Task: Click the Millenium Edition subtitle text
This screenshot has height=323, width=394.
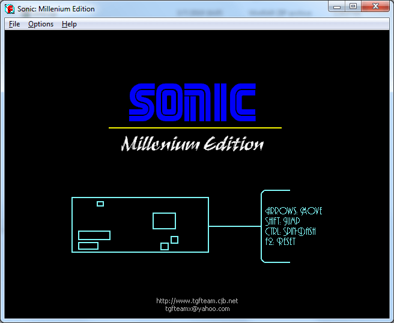Action: pyautogui.click(x=192, y=144)
